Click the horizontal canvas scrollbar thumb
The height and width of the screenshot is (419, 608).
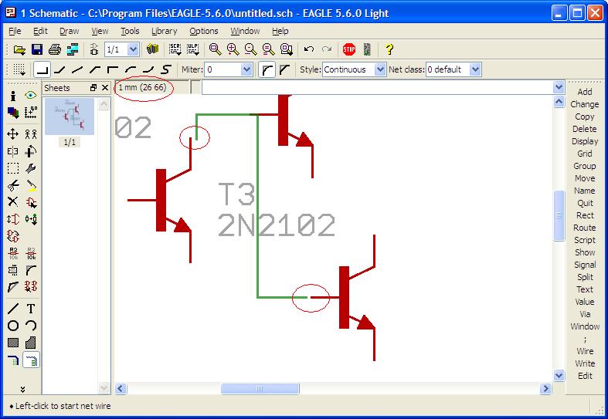[260, 388]
